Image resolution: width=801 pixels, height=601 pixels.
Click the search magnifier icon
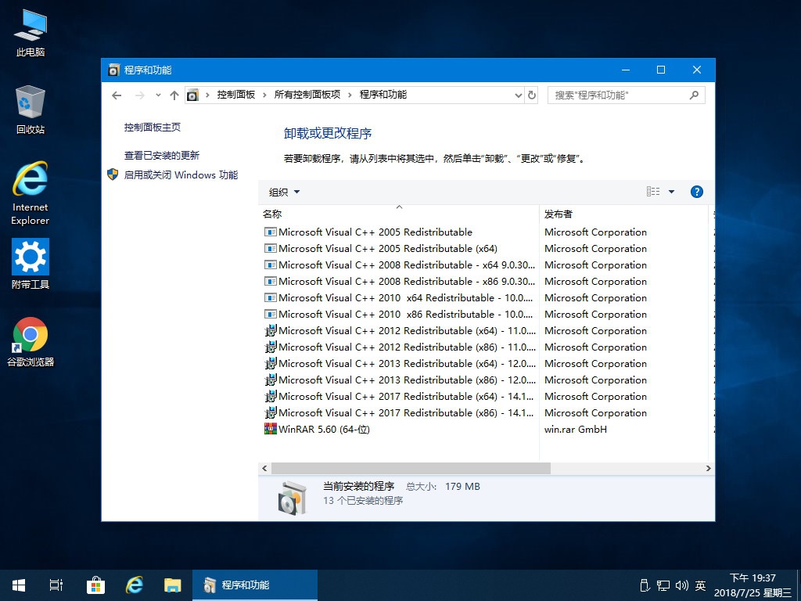694,95
